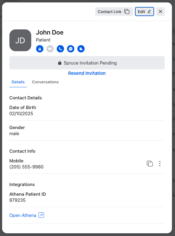Click the Resend Invitation link
The height and width of the screenshot is (236, 175).
tap(87, 73)
